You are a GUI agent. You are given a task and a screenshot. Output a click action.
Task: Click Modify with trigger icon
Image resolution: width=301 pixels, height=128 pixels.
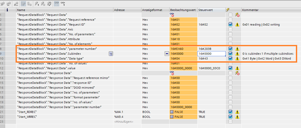43,4
